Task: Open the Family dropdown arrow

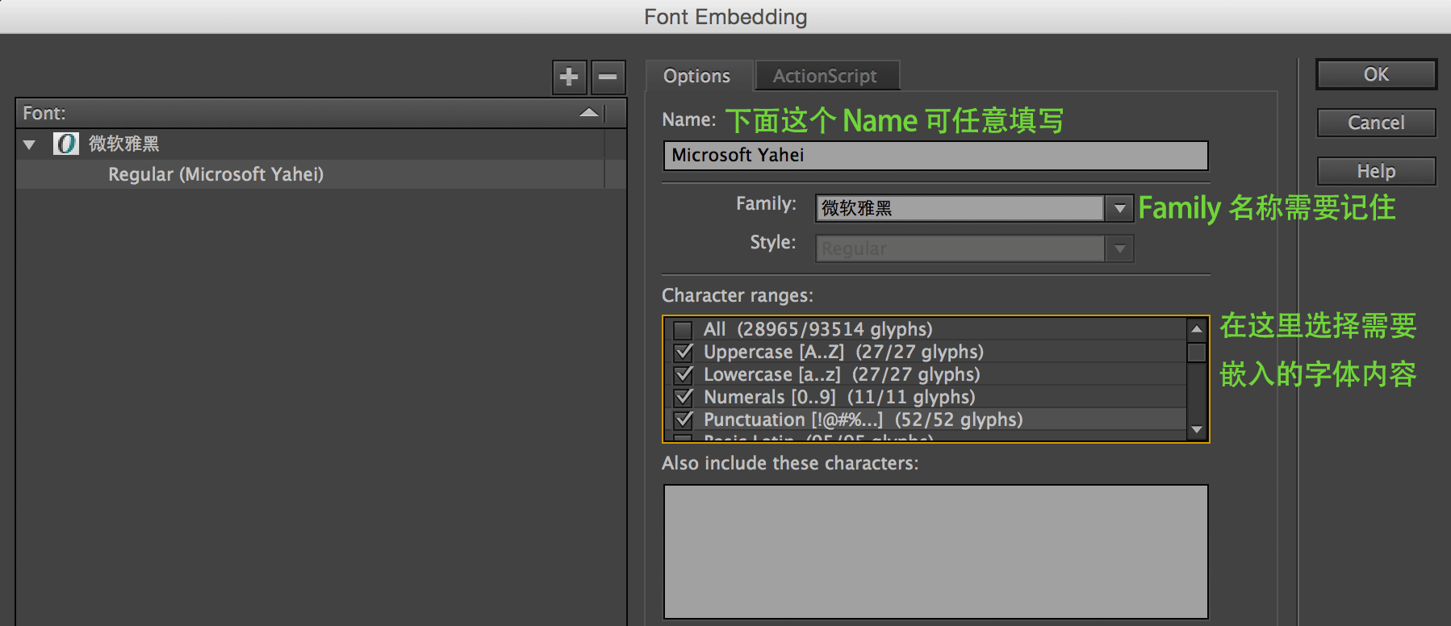Action: tap(1119, 208)
